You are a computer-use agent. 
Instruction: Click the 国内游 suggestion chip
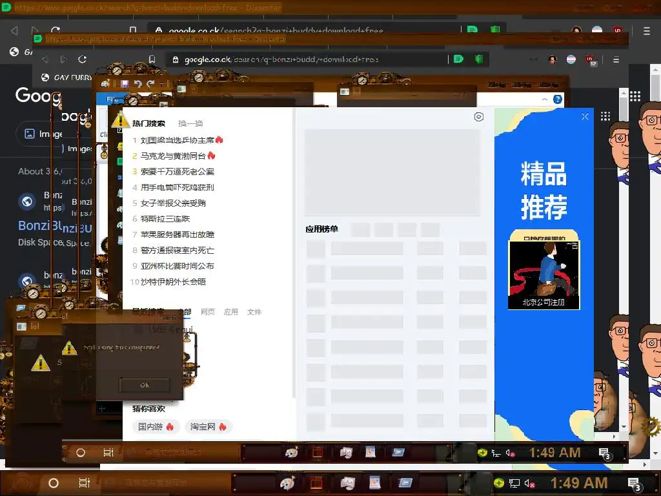[156, 426]
